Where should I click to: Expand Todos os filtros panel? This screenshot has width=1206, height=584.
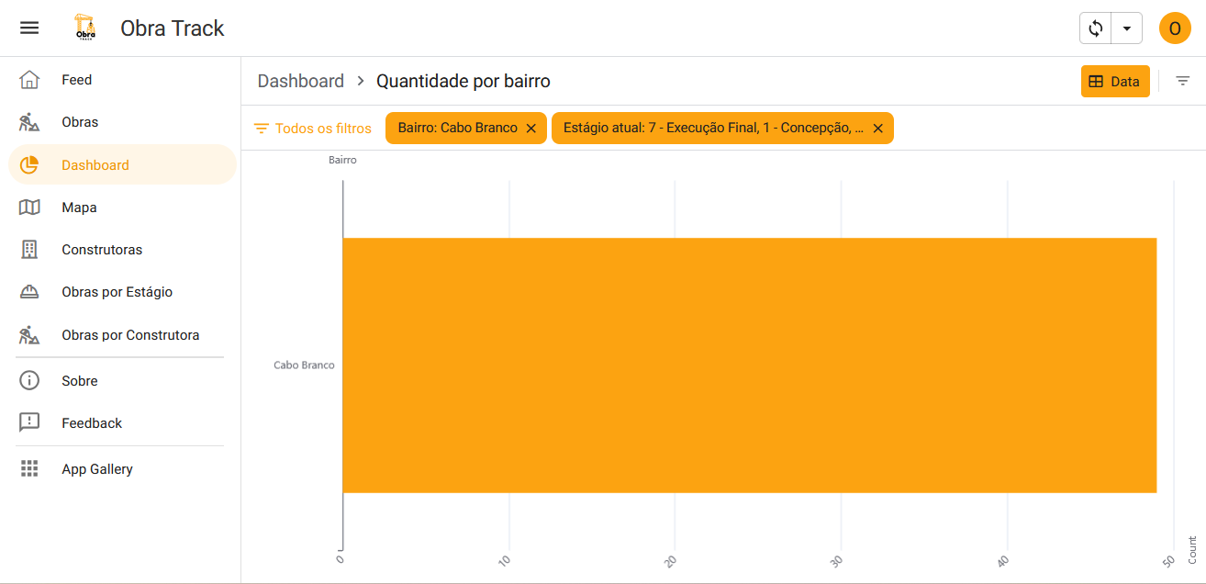click(x=313, y=129)
